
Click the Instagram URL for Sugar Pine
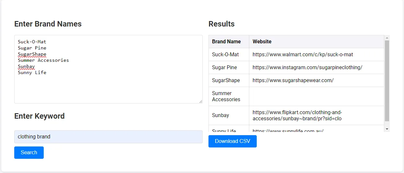click(307, 68)
